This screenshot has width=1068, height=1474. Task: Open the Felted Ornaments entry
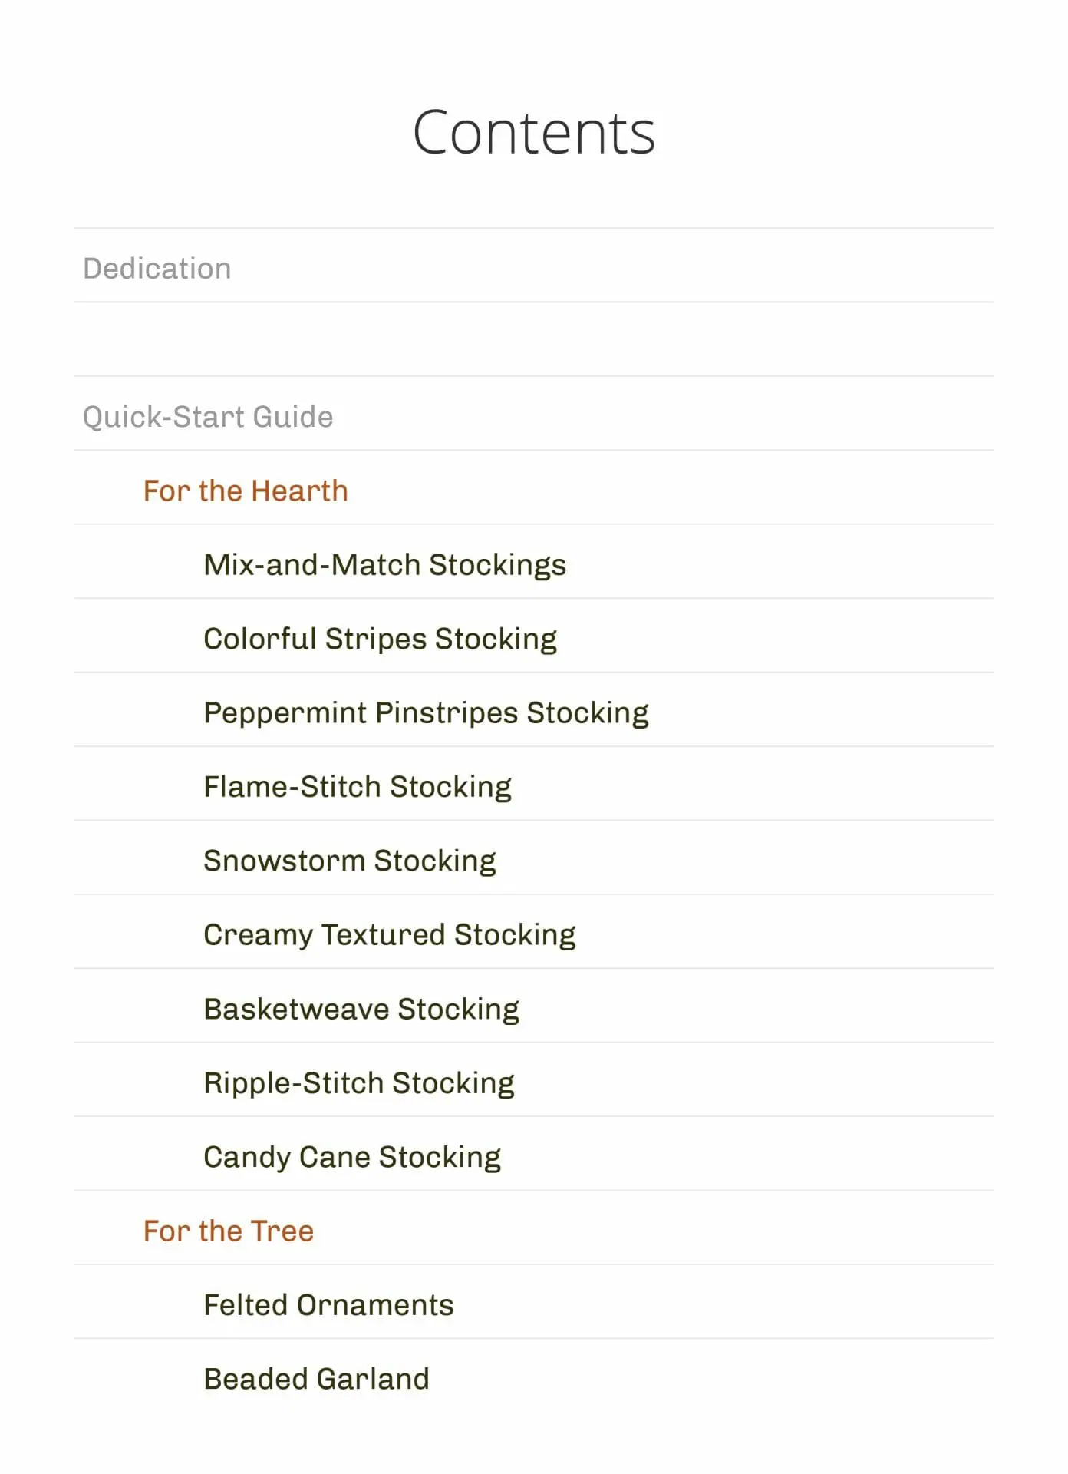(328, 1305)
